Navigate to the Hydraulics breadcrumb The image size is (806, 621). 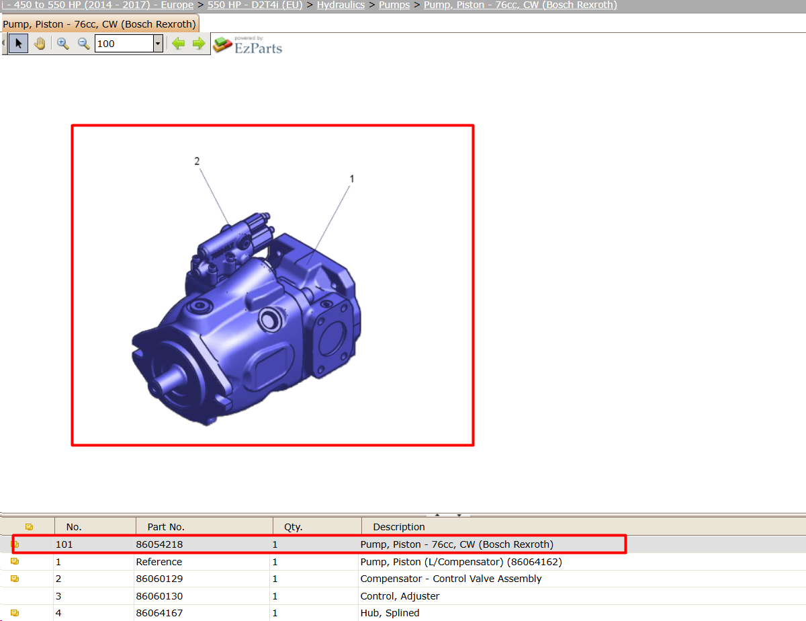341,5
